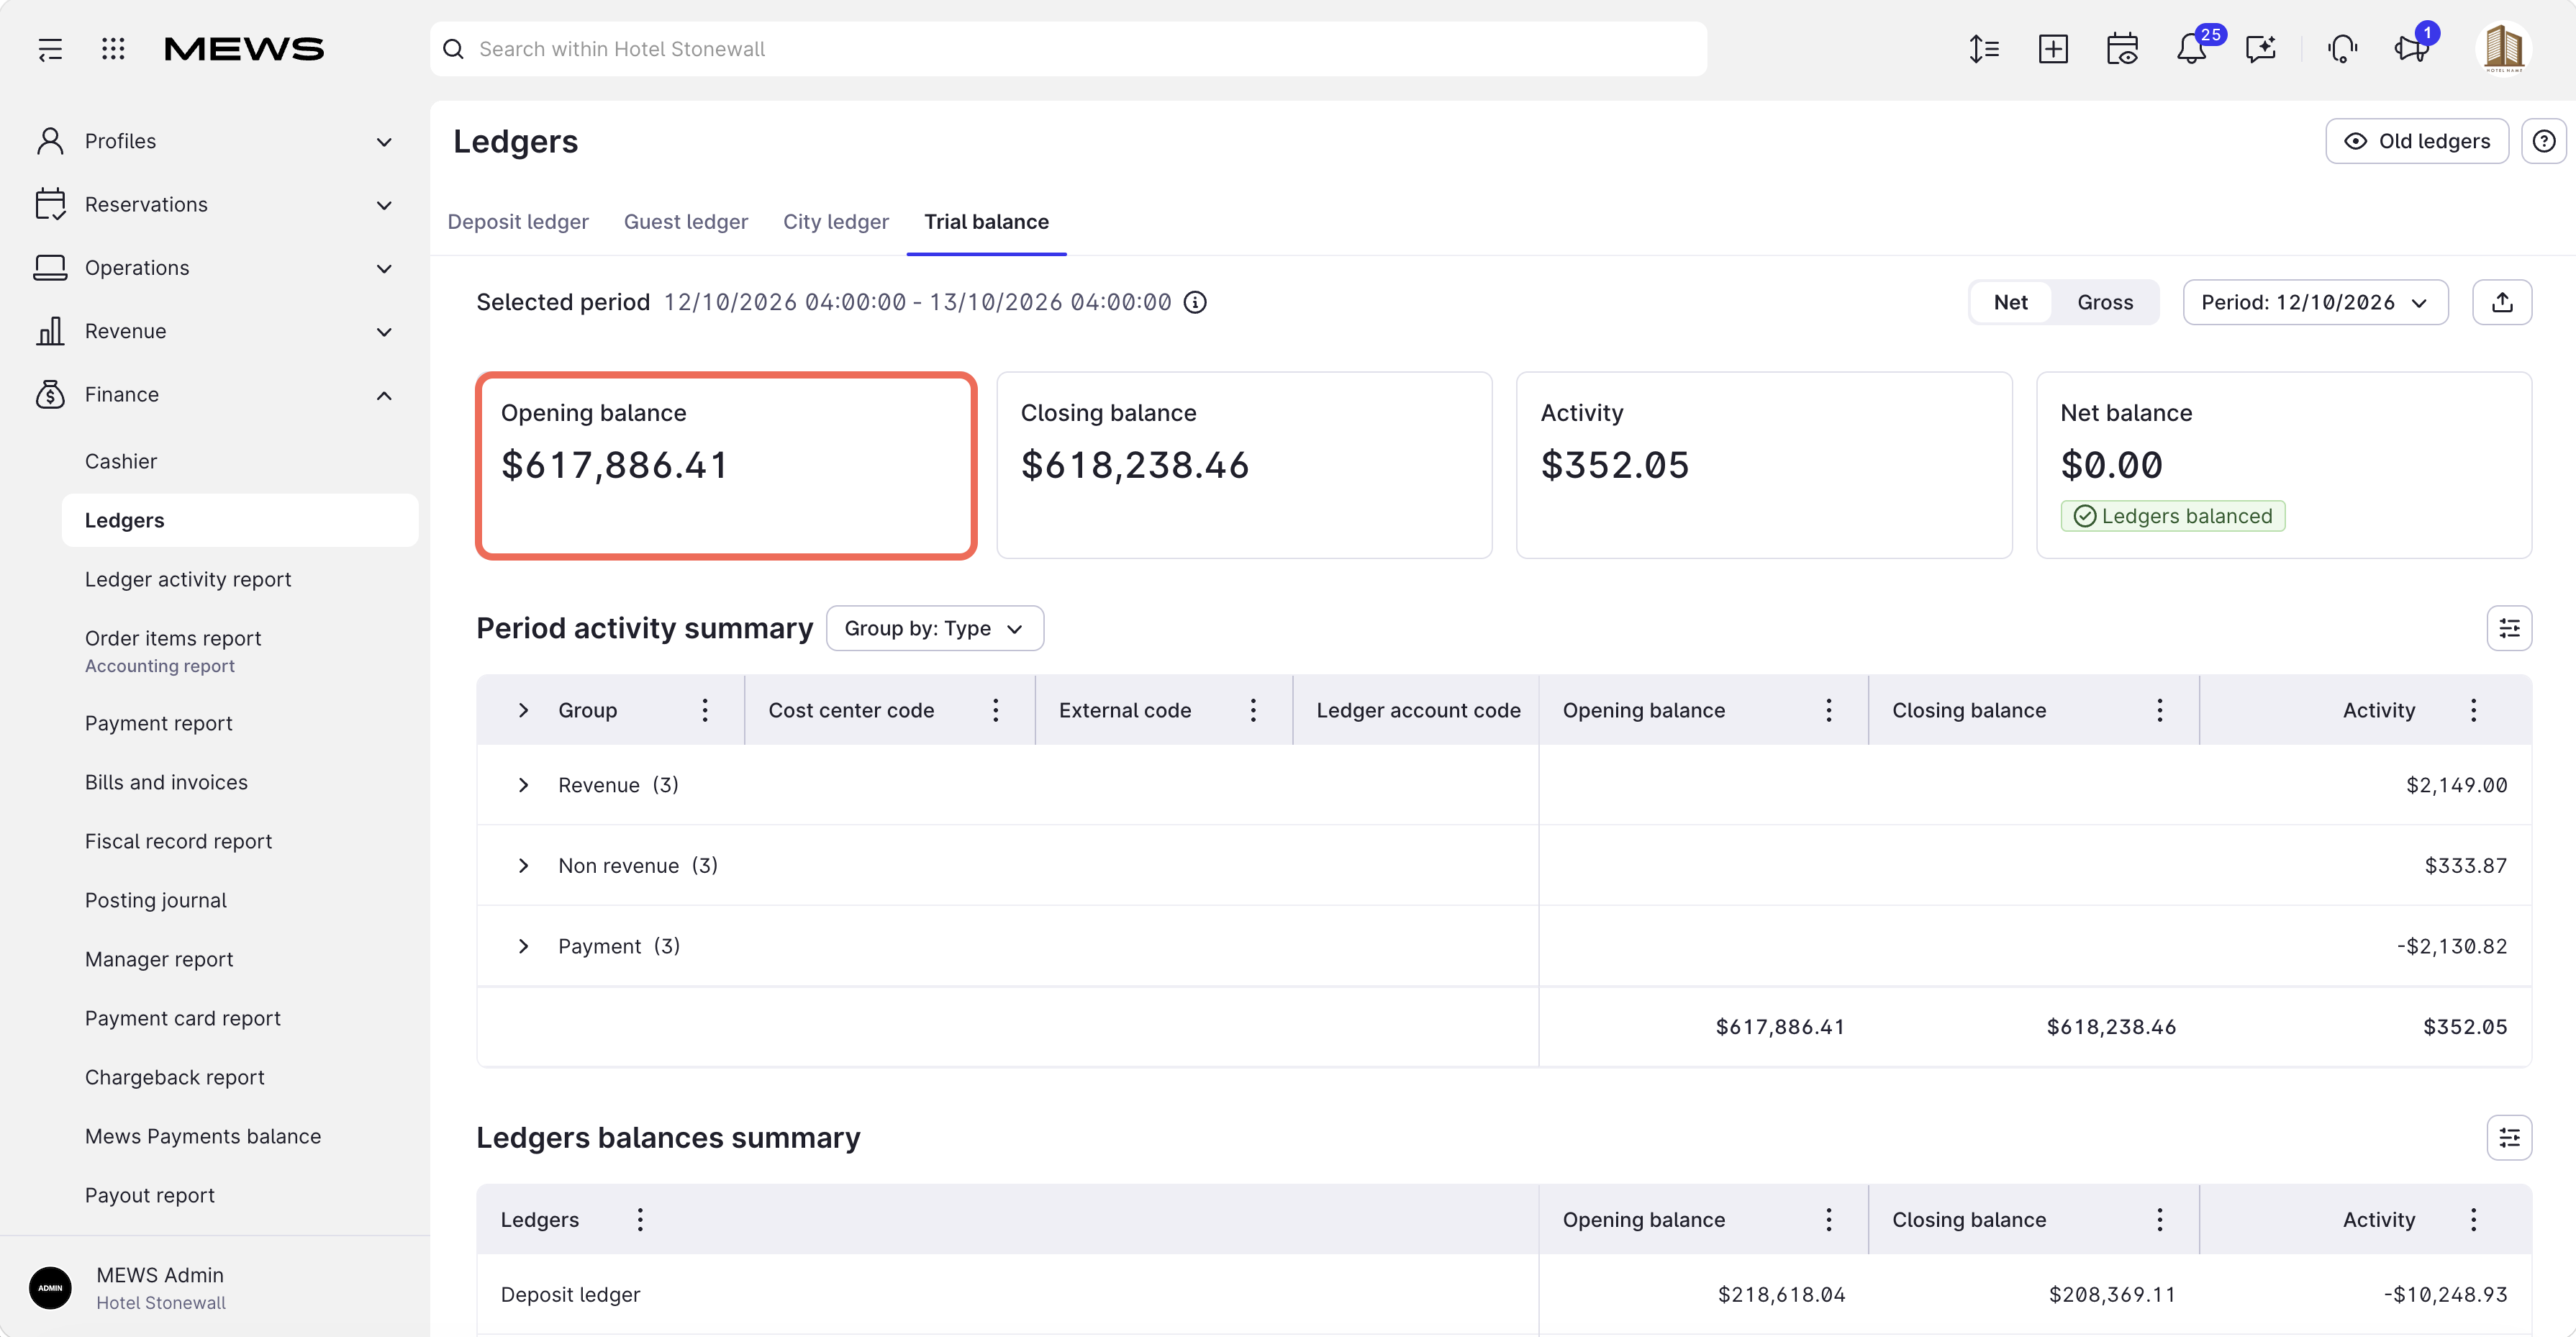Open External code column three-dot menu
Image resolution: width=2576 pixels, height=1337 pixels.
tap(1253, 710)
